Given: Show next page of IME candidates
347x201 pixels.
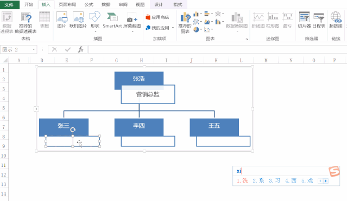Looking at the screenshot, I should [326, 181].
